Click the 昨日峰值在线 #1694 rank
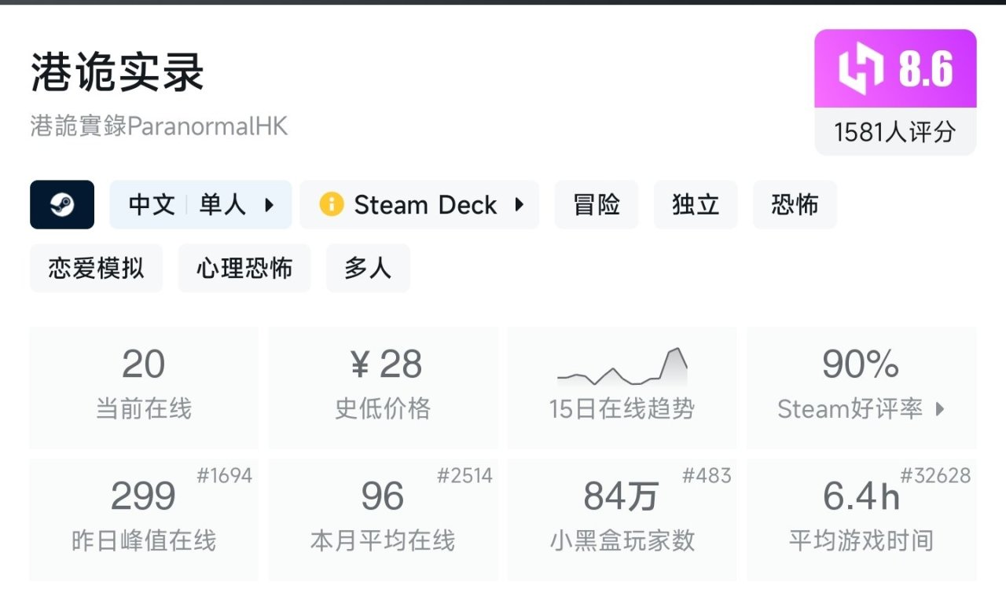 [x=224, y=476]
